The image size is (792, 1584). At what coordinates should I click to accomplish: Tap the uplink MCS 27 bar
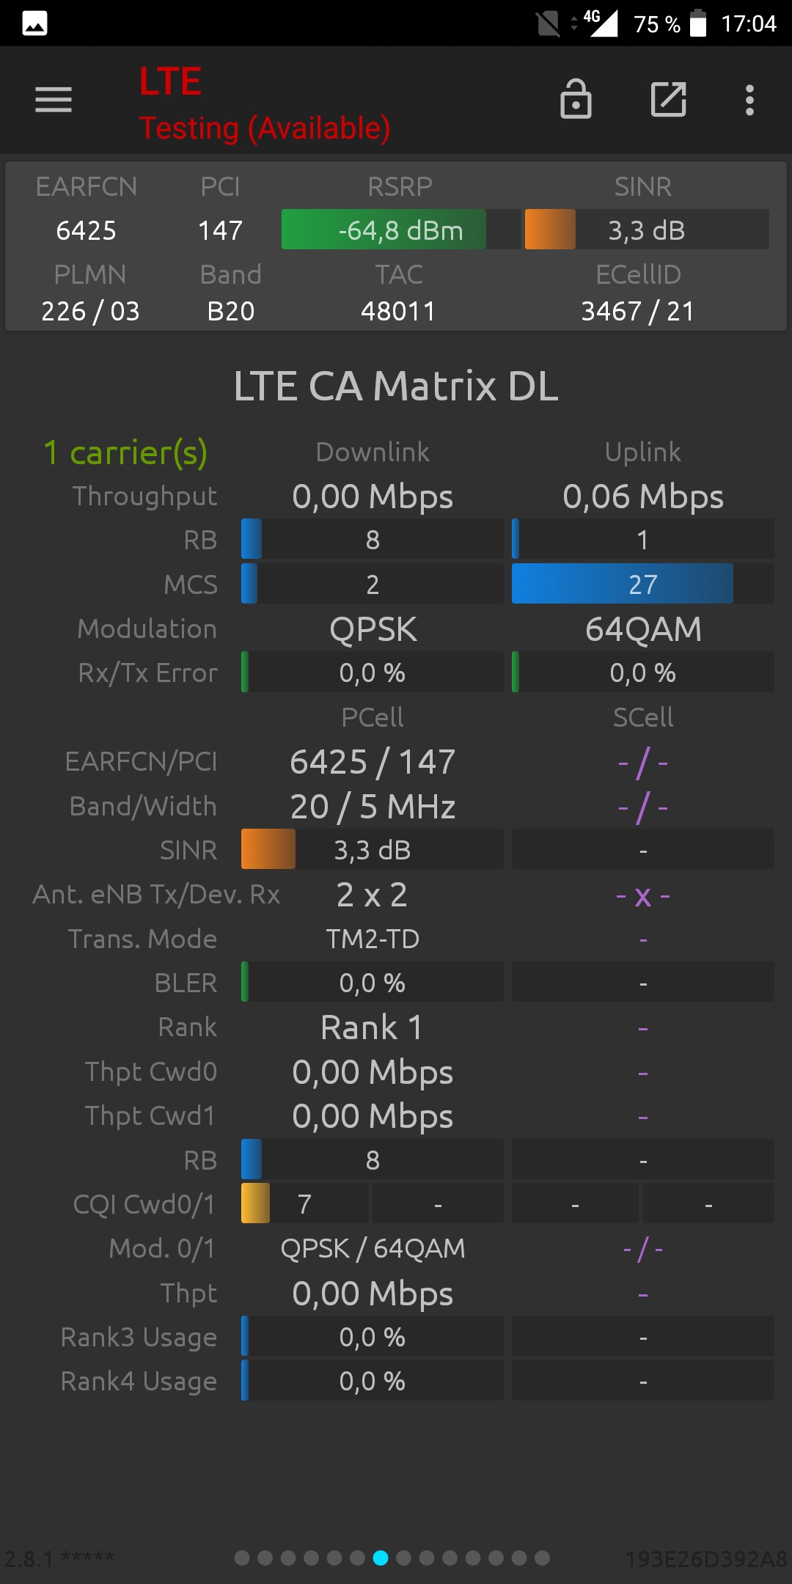642,584
